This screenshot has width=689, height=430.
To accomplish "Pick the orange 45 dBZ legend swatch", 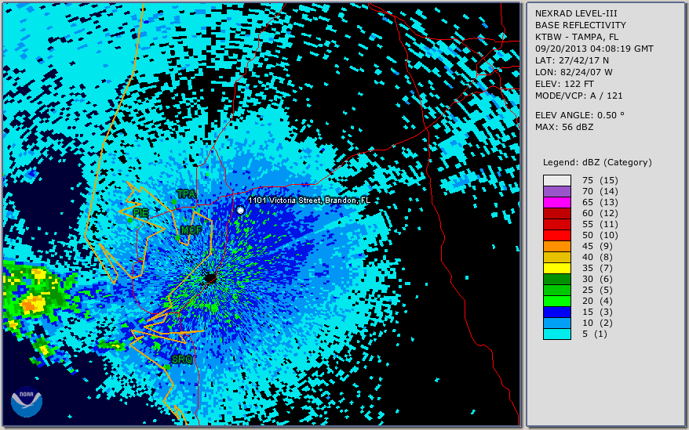I will (x=557, y=246).
